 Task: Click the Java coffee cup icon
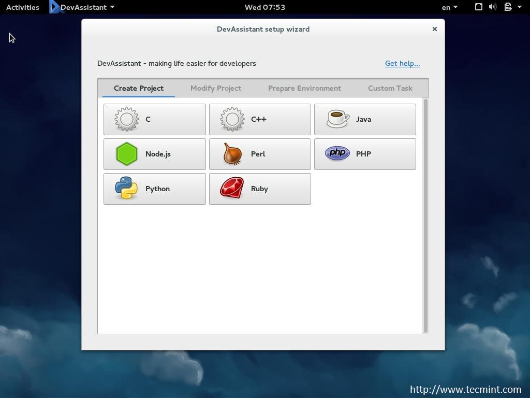coord(336,119)
